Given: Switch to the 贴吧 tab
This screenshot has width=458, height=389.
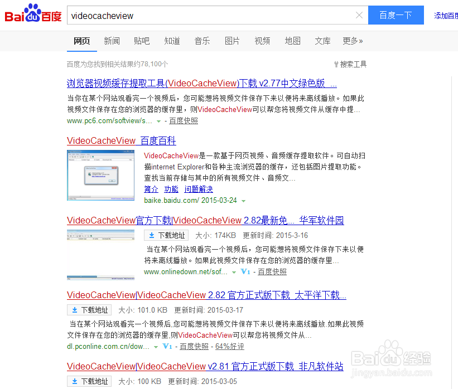Looking at the screenshot, I should [x=142, y=41].
